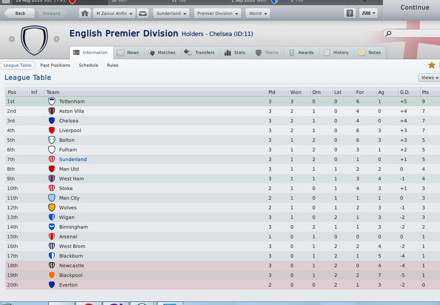Screen dimensions: 440x305
Task: Click the help question mark icon
Action: [350, 14]
